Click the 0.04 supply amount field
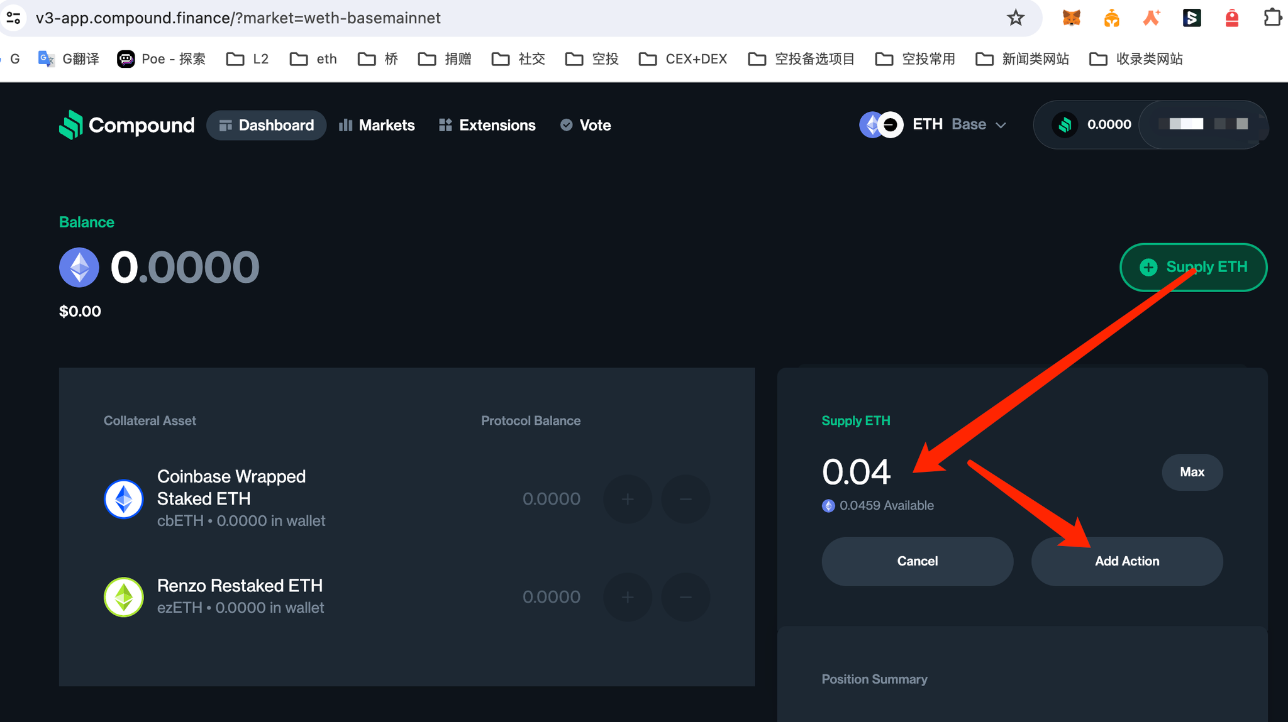The height and width of the screenshot is (722, 1288). click(x=857, y=472)
